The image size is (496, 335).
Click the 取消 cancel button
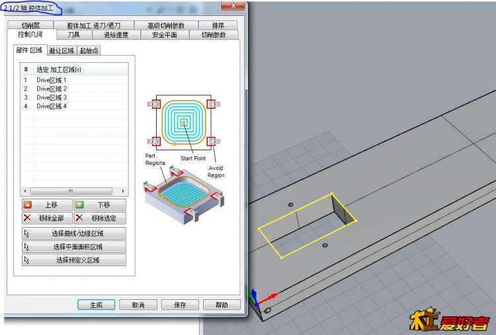(x=138, y=305)
